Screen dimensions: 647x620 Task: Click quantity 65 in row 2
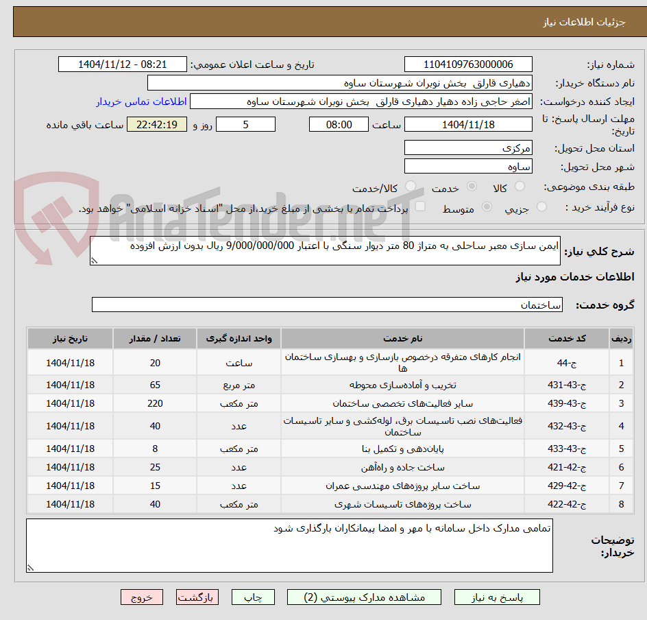(x=155, y=385)
